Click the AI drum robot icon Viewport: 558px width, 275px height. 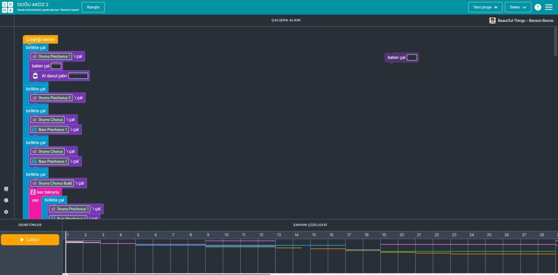click(35, 76)
